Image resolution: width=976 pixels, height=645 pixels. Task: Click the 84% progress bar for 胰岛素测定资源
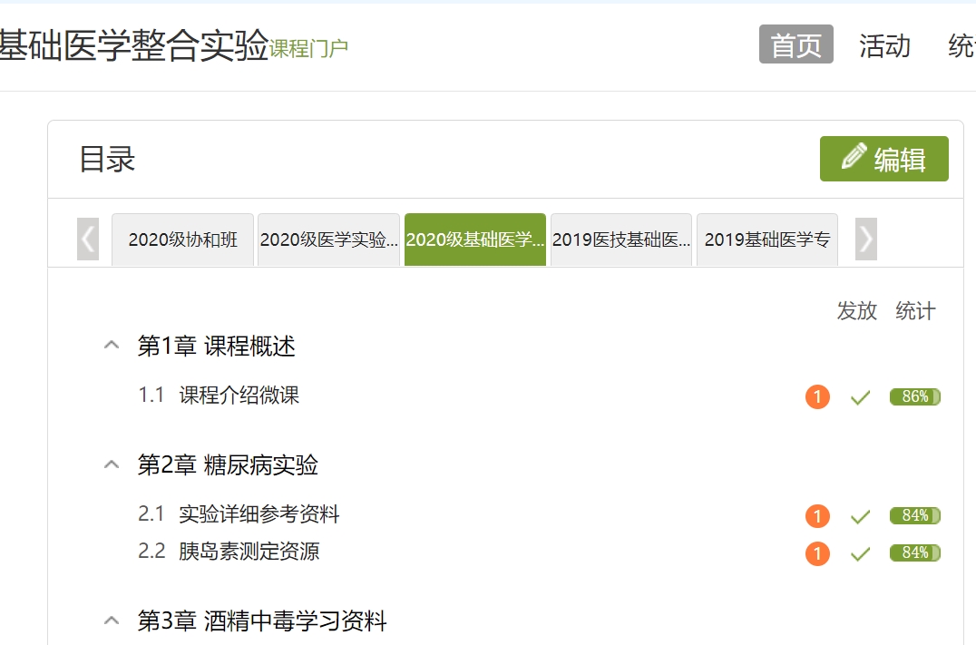914,552
